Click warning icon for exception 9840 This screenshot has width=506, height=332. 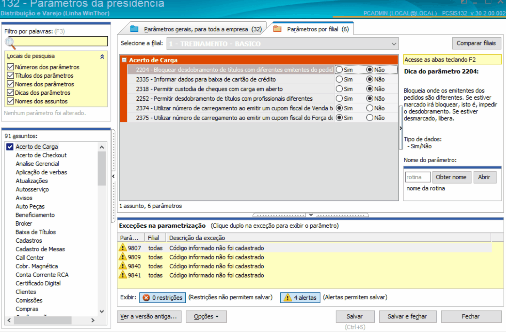(x=123, y=266)
